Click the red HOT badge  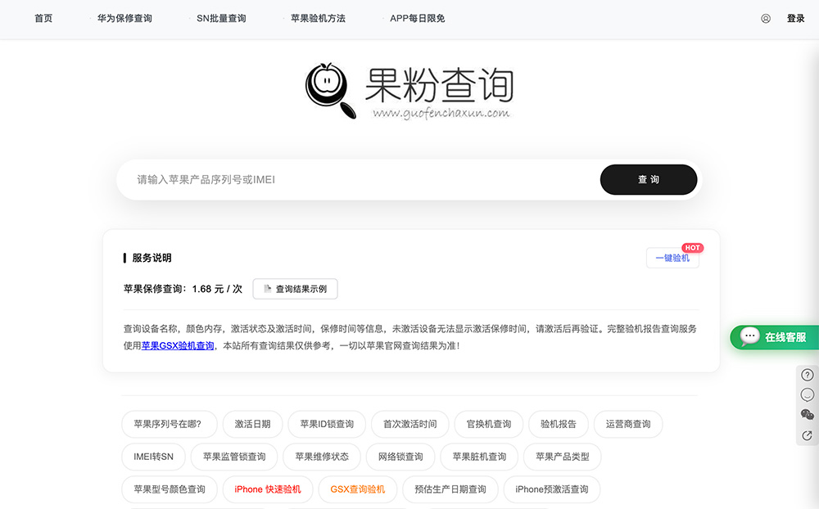tap(692, 248)
